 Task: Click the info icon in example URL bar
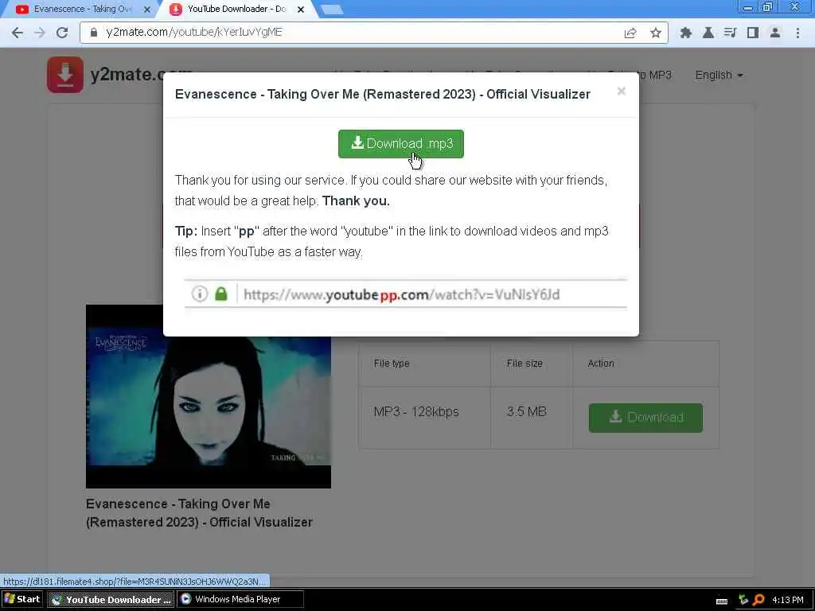(x=200, y=294)
